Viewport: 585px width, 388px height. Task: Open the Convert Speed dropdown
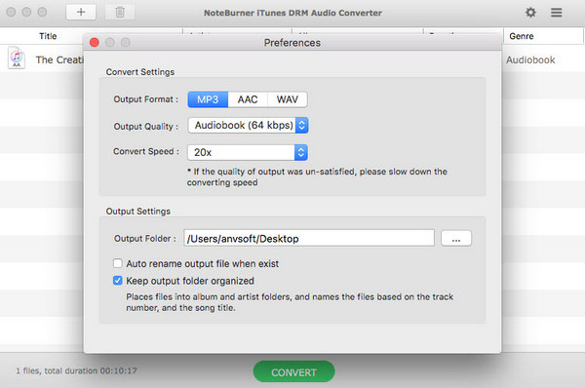point(248,152)
